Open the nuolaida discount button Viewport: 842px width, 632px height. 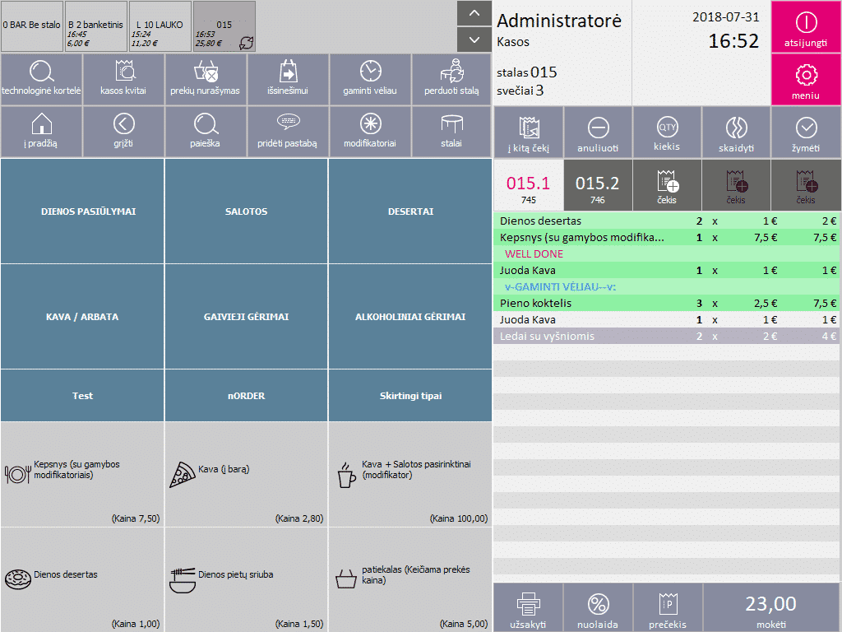click(x=598, y=608)
